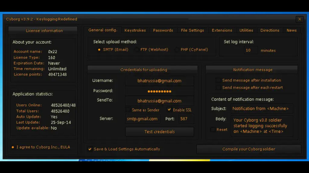Click account name value 0x22
The height and width of the screenshot is (173, 309).
[53, 52]
